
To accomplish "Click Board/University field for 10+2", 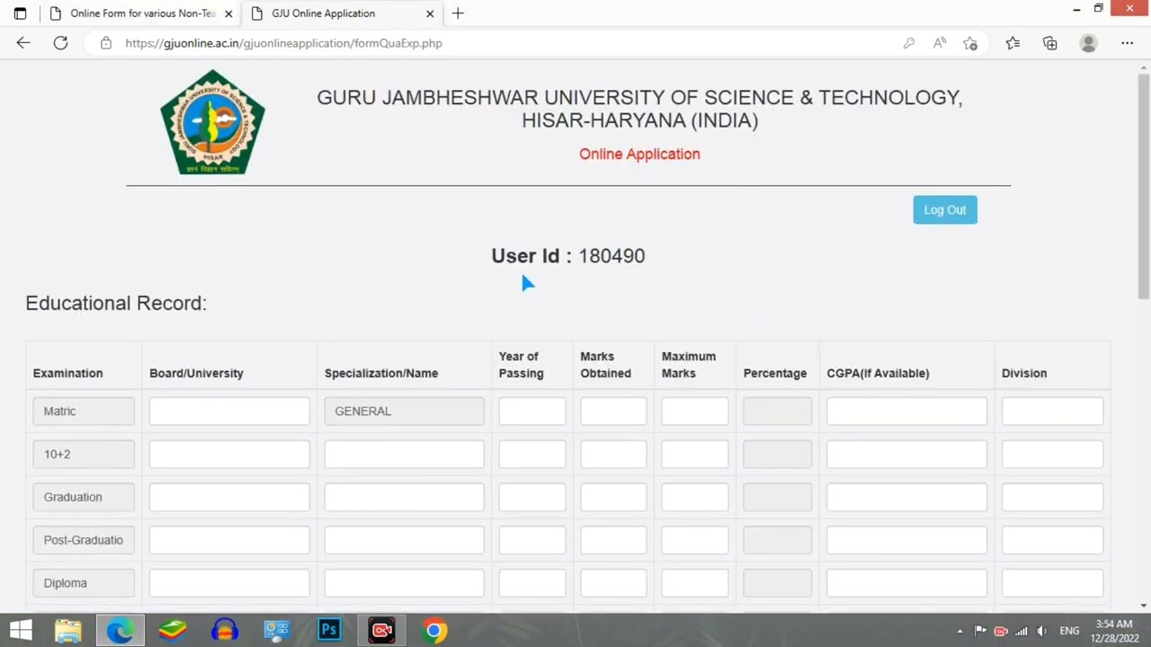I will point(229,454).
